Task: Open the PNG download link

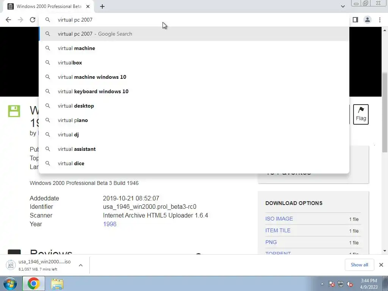Action: [x=271, y=242]
